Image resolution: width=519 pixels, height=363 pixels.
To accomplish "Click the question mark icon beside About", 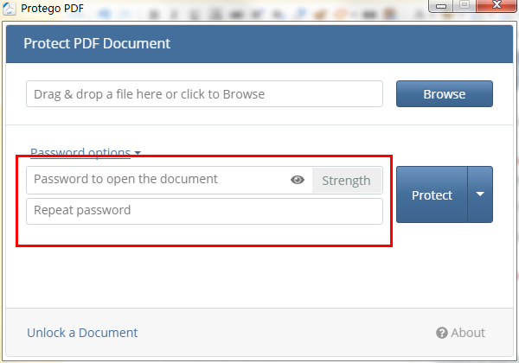I will click(x=441, y=333).
